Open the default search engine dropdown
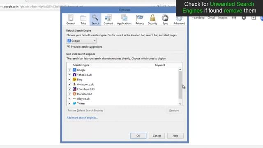 [81, 41]
